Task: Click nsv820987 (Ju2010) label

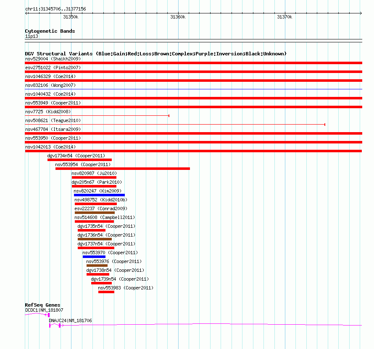Action: pyautogui.click(x=94, y=173)
